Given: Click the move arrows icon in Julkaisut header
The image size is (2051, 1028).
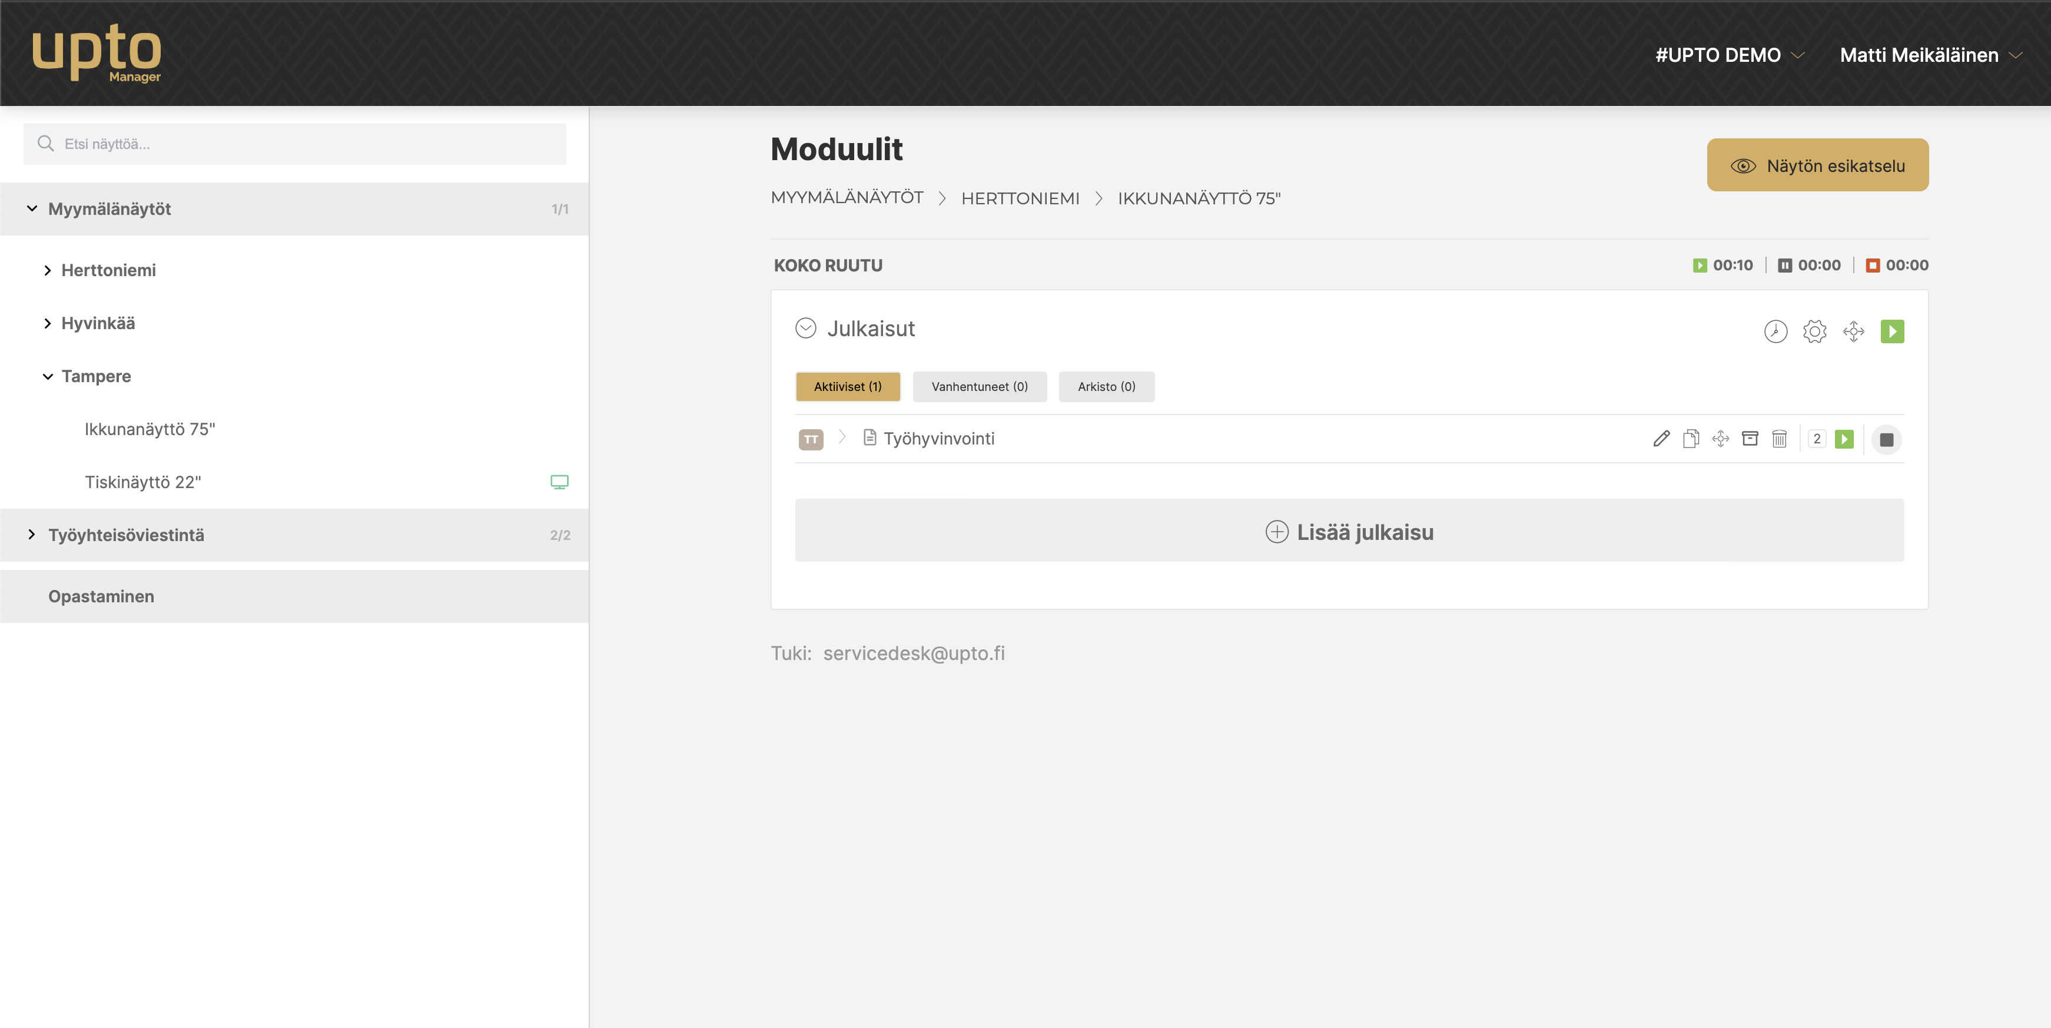Looking at the screenshot, I should click(x=1854, y=331).
